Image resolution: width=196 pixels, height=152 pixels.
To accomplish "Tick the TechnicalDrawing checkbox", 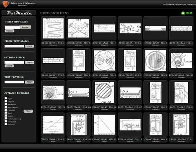I will (6, 118).
